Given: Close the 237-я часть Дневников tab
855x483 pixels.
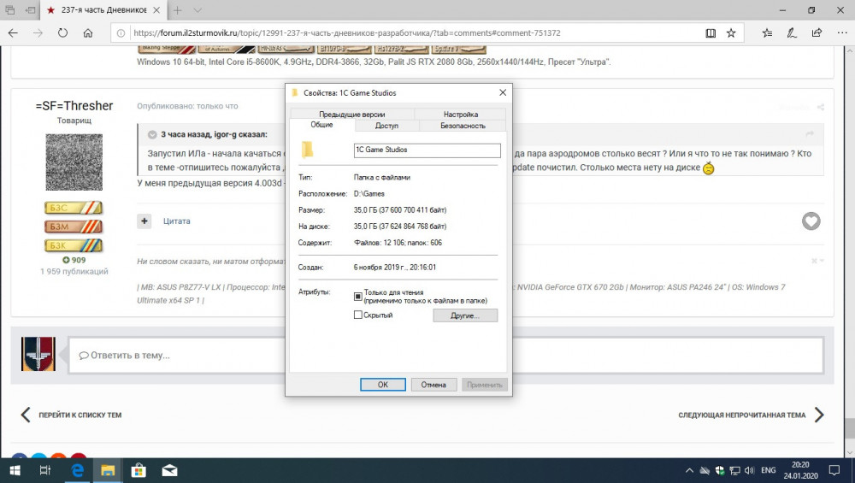Looking at the screenshot, I should tap(156, 9).
